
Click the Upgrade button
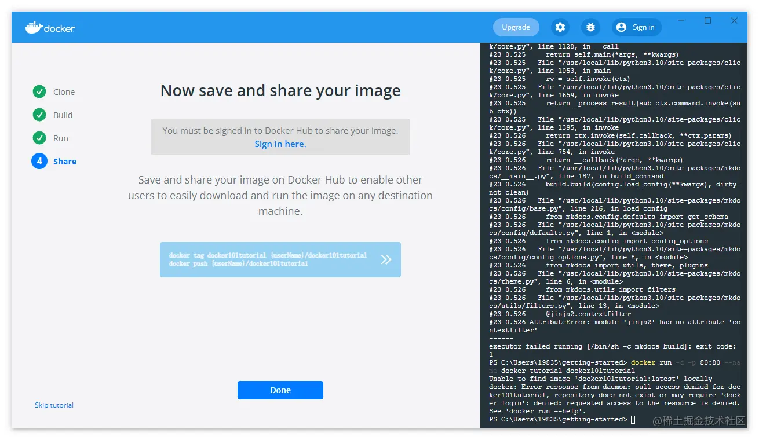[516, 27]
